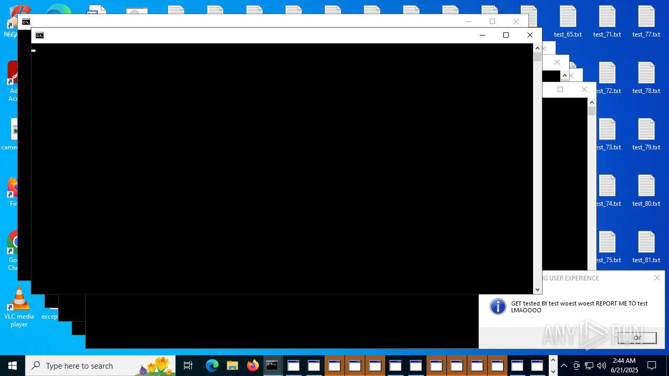Close the rightmost background cmd window
Screen dimensions: 669x376
pos(584,89)
